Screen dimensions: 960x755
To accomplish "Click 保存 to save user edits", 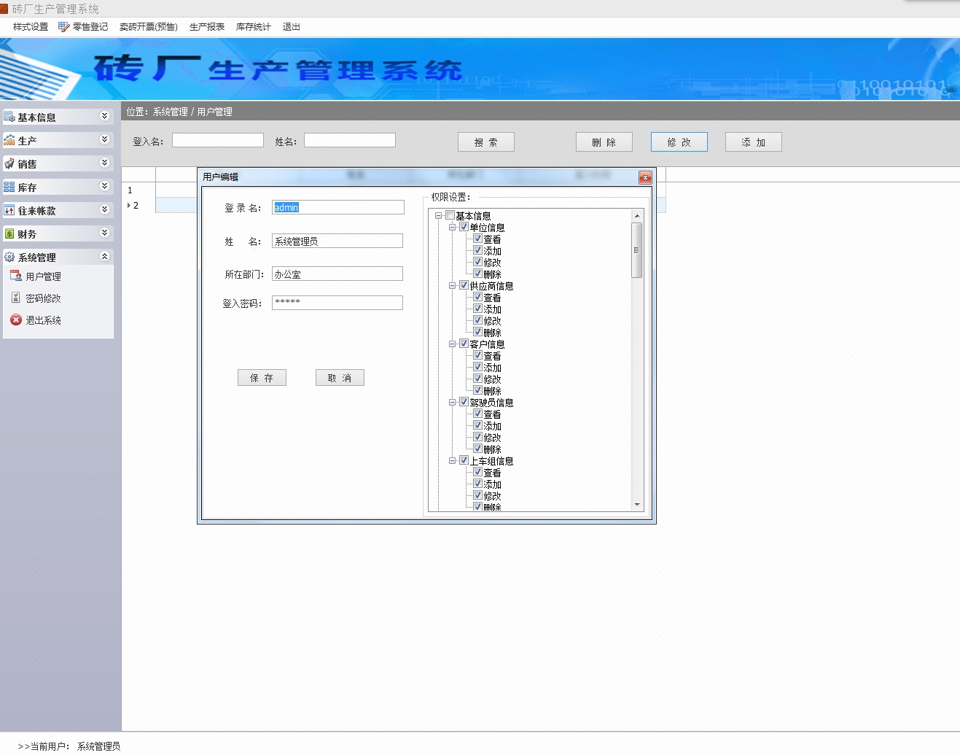I will pyautogui.click(x=262, y=377).
